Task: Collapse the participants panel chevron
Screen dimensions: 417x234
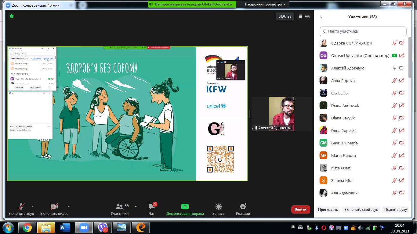Action: (x=321, y=17)
